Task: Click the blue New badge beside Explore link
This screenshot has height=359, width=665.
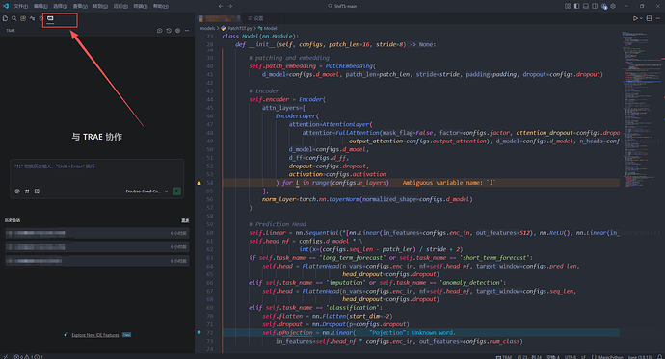Action: coord(126,335)
